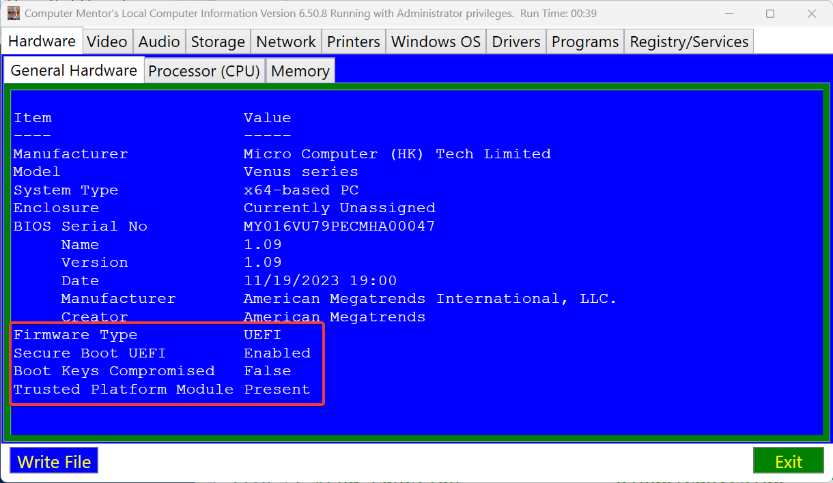Select the General Hardware sub-tab

point(74,70)
